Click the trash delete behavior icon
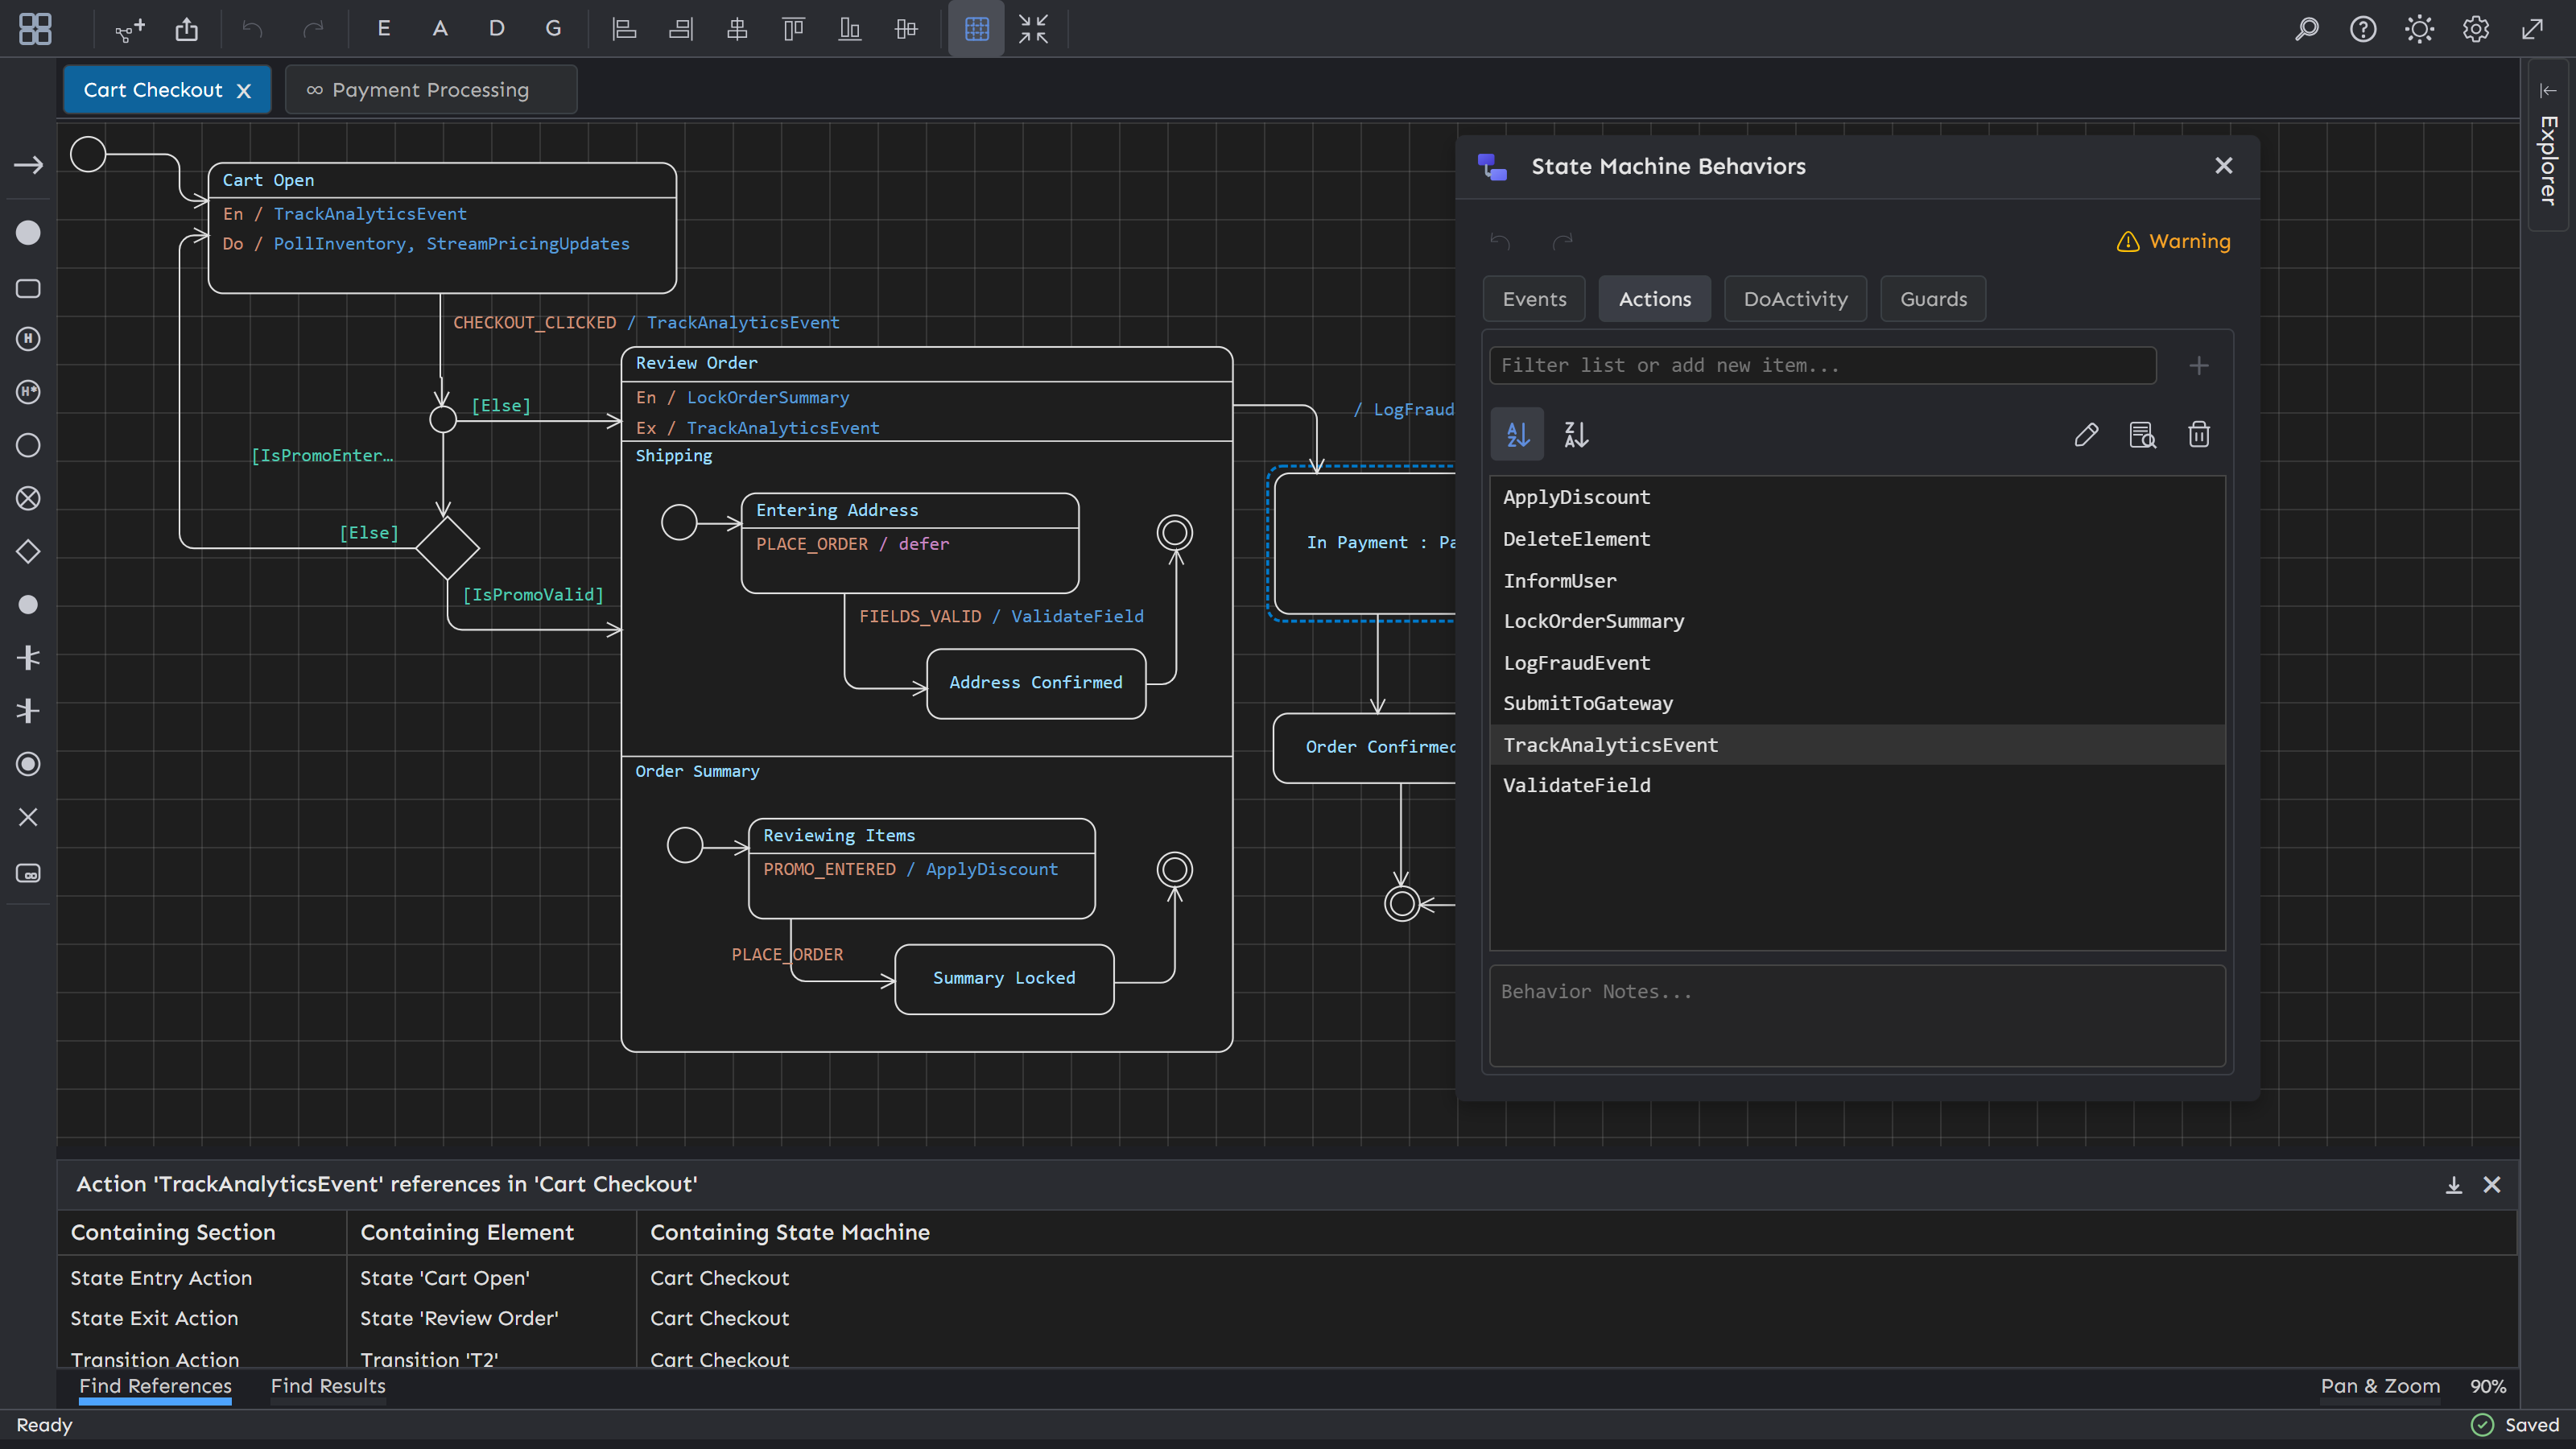 [2198, 434]
